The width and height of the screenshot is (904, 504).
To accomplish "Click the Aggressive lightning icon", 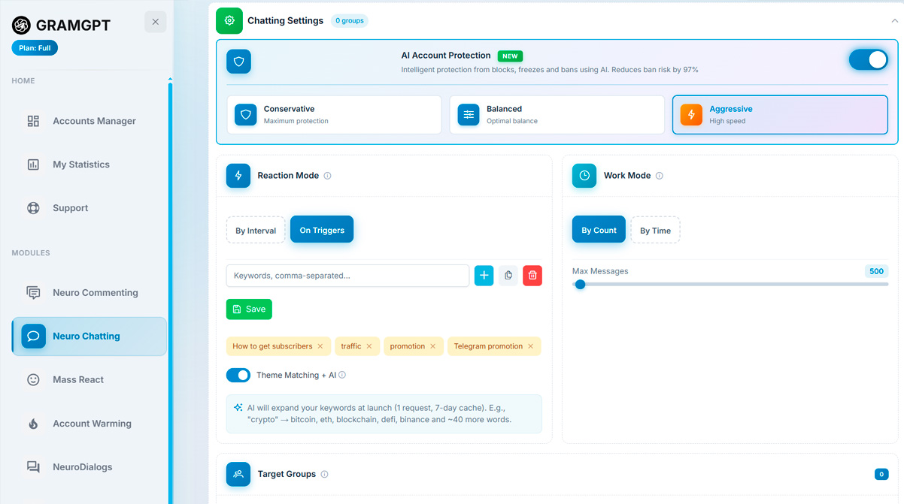I will 691,115.
